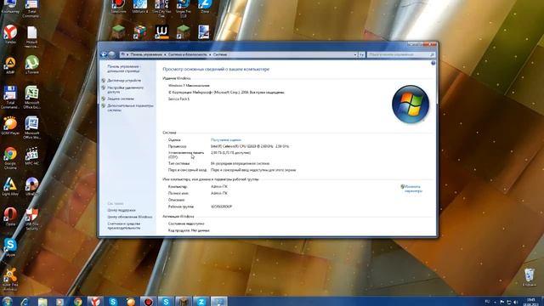544x306 pixels.
Task: Open Internet Explorer from the taskbar
Action: pos(25,302)
